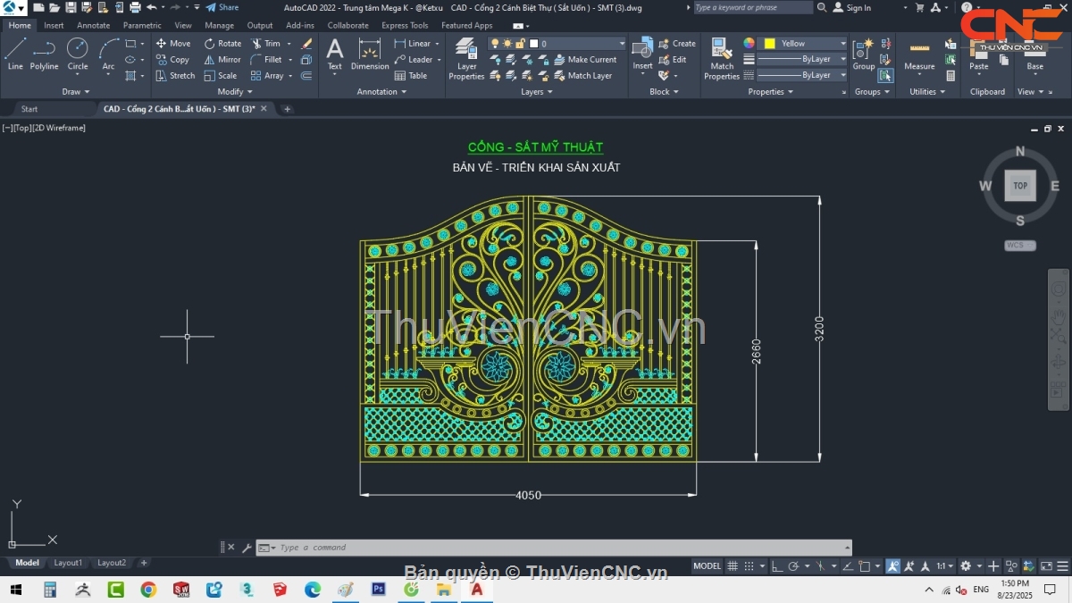1072x603 pixels.
Task: Toggle ortho mode in status bar
Action: pyautogui.click(x=777, y=565)
